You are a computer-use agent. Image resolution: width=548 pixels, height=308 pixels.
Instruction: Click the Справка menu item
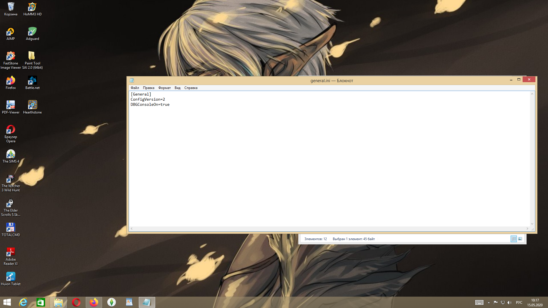tap(191, 88)
